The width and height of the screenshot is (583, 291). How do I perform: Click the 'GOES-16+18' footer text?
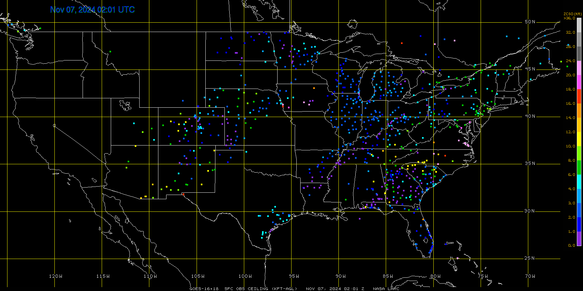tap(204, 289)
